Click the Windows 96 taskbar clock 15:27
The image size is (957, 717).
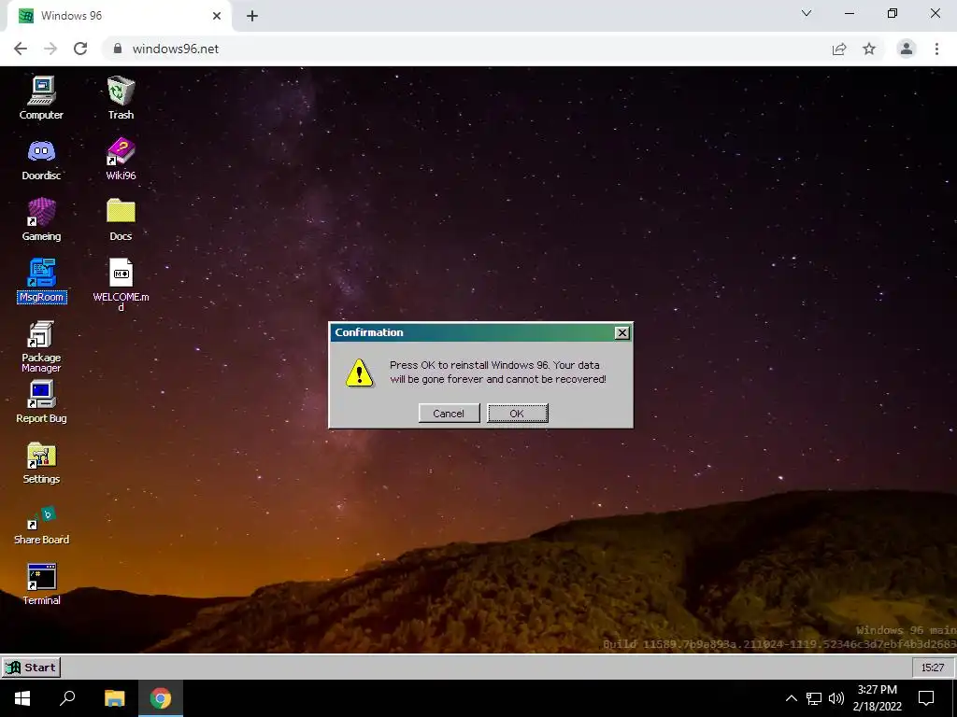933,668
